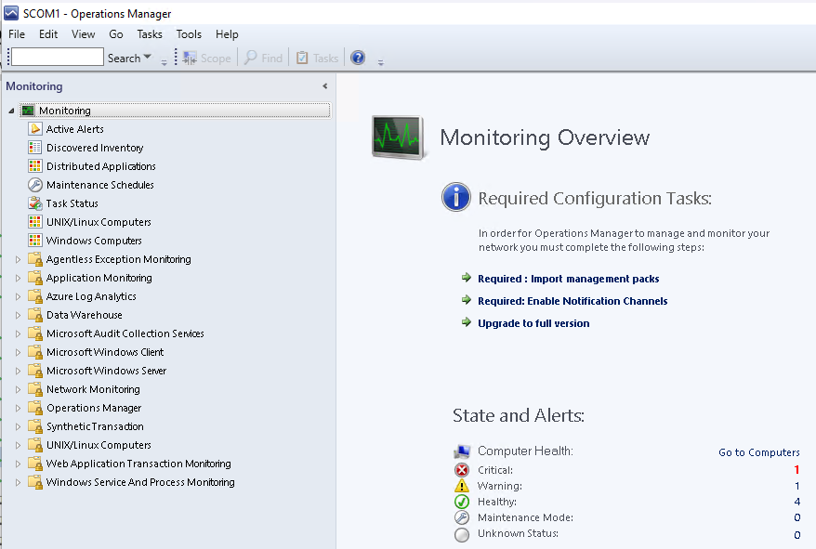Open the Search dropdown arrow

(147, 58)
